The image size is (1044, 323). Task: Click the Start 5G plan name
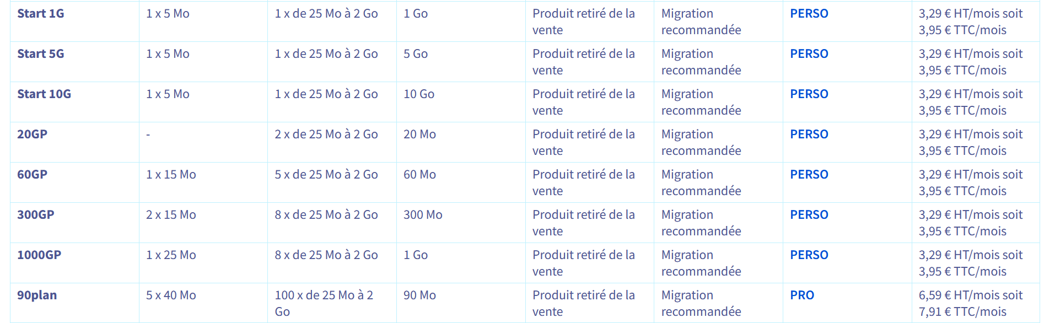41,54
